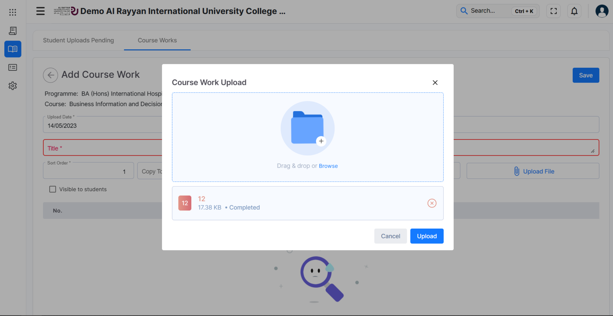The image size is (613, 316).
Task: Click the hamburger menu icon
Action: pyautogui.click(x=40, y=11)
